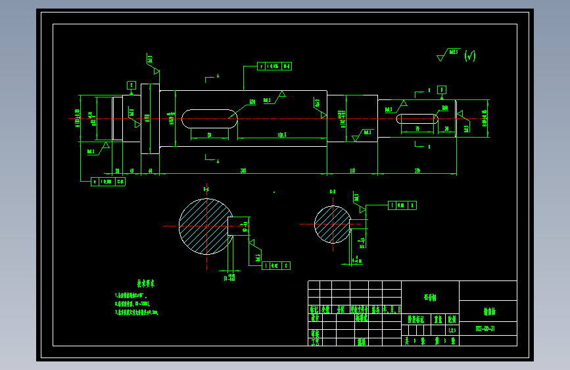This screenshot has width=570, height=370.
Task: Click roughness symbol above the shaft collar
Action: [153, 65]
